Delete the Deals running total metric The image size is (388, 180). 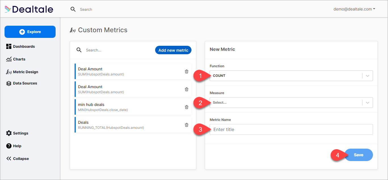tap(187, 125)
